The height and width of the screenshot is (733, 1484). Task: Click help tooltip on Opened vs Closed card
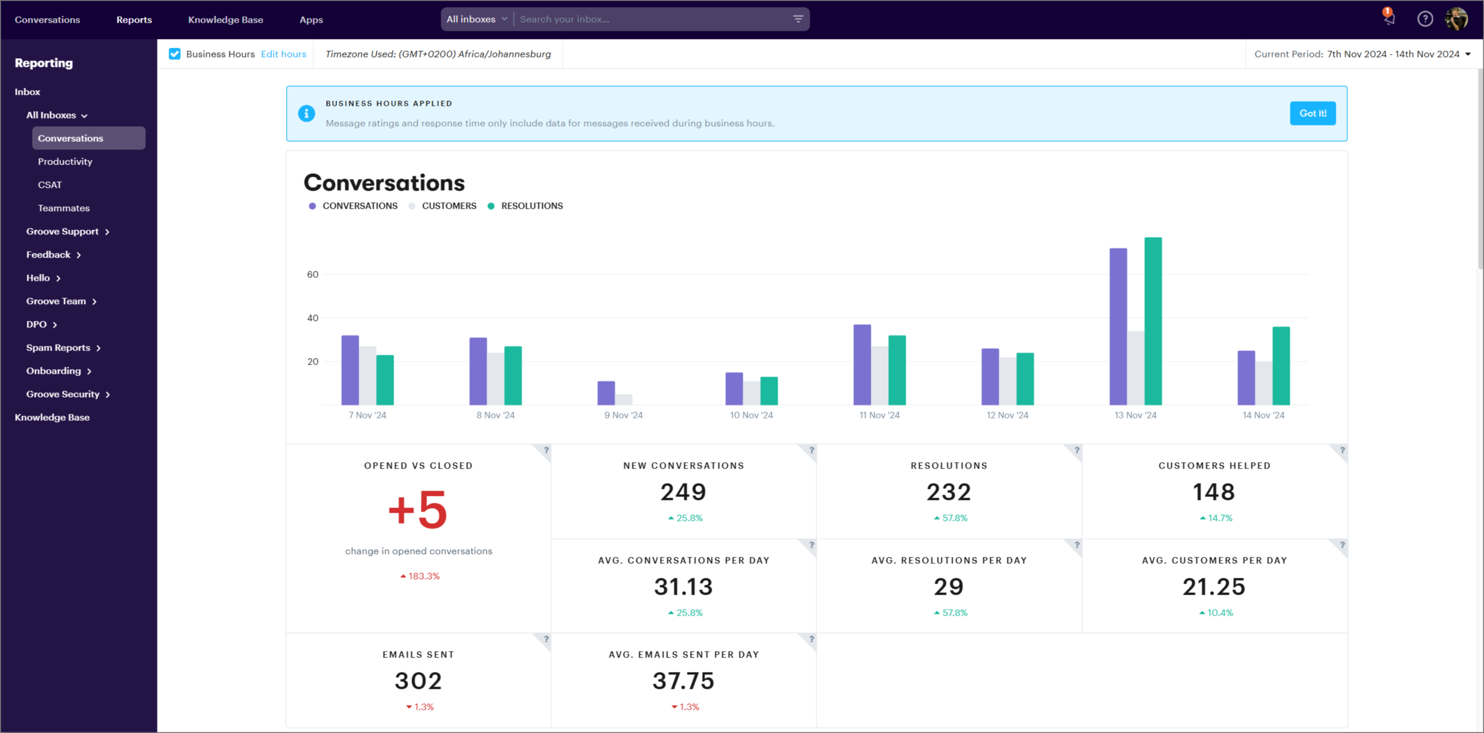546,450
